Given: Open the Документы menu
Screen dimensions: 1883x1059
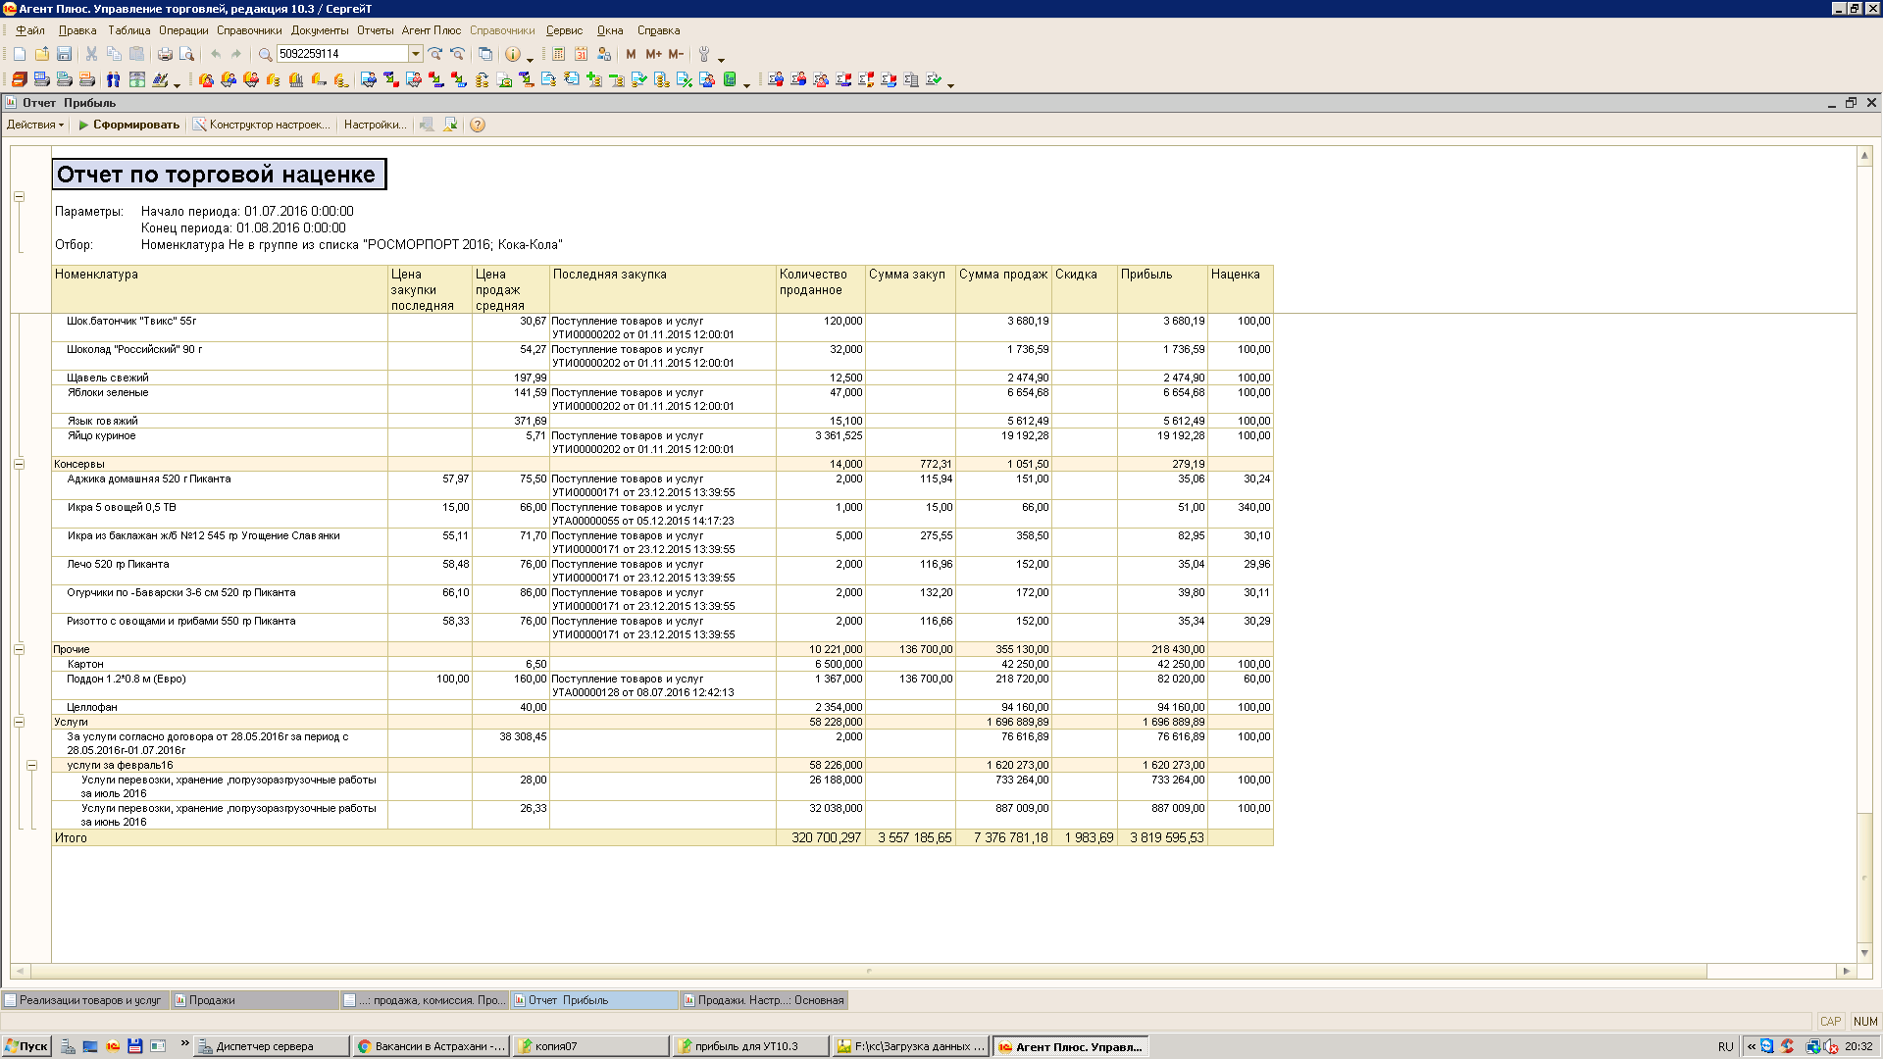Looking at the screenshot, I should (320, 30).
